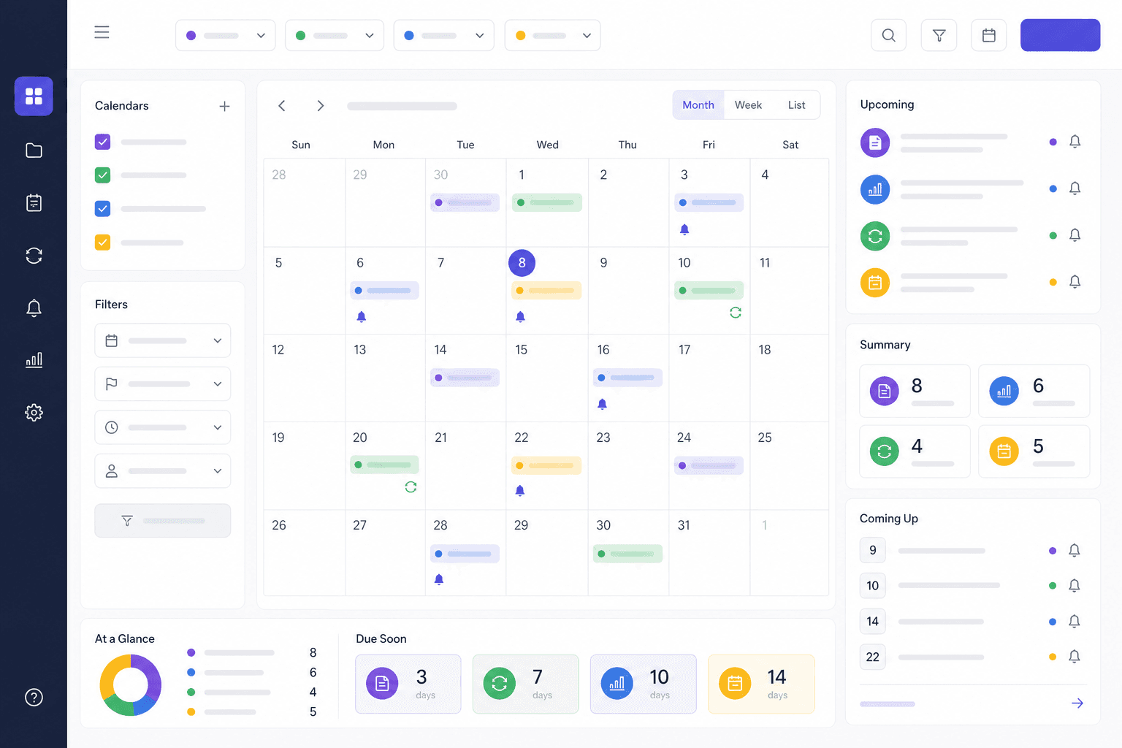Click recurring sync icon on day 20
The height and width of the screenshot is (748, 1122).
[x=411, y=486]
